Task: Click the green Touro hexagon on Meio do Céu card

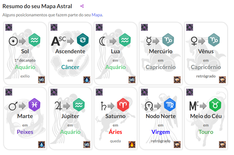Action: point(215,105)
